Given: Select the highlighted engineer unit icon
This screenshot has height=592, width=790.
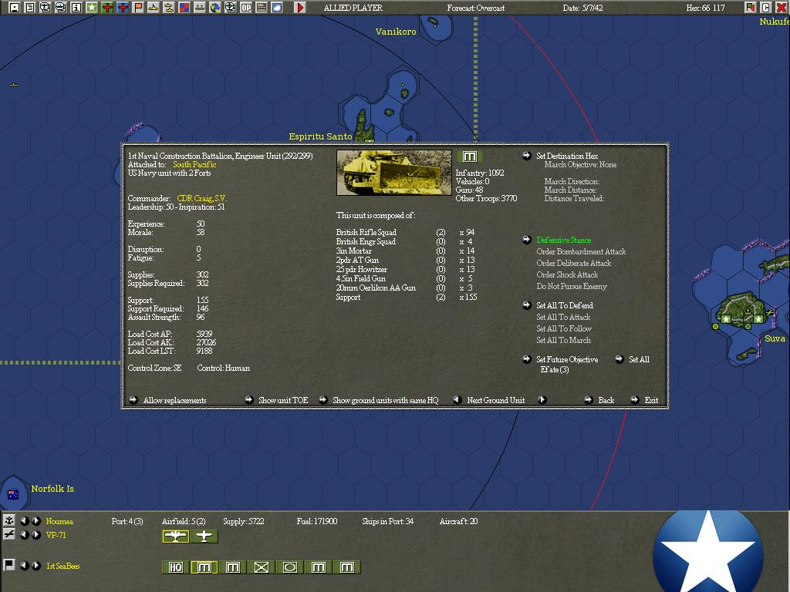Looking at the screenshot, I should click(x=204, y=567).
